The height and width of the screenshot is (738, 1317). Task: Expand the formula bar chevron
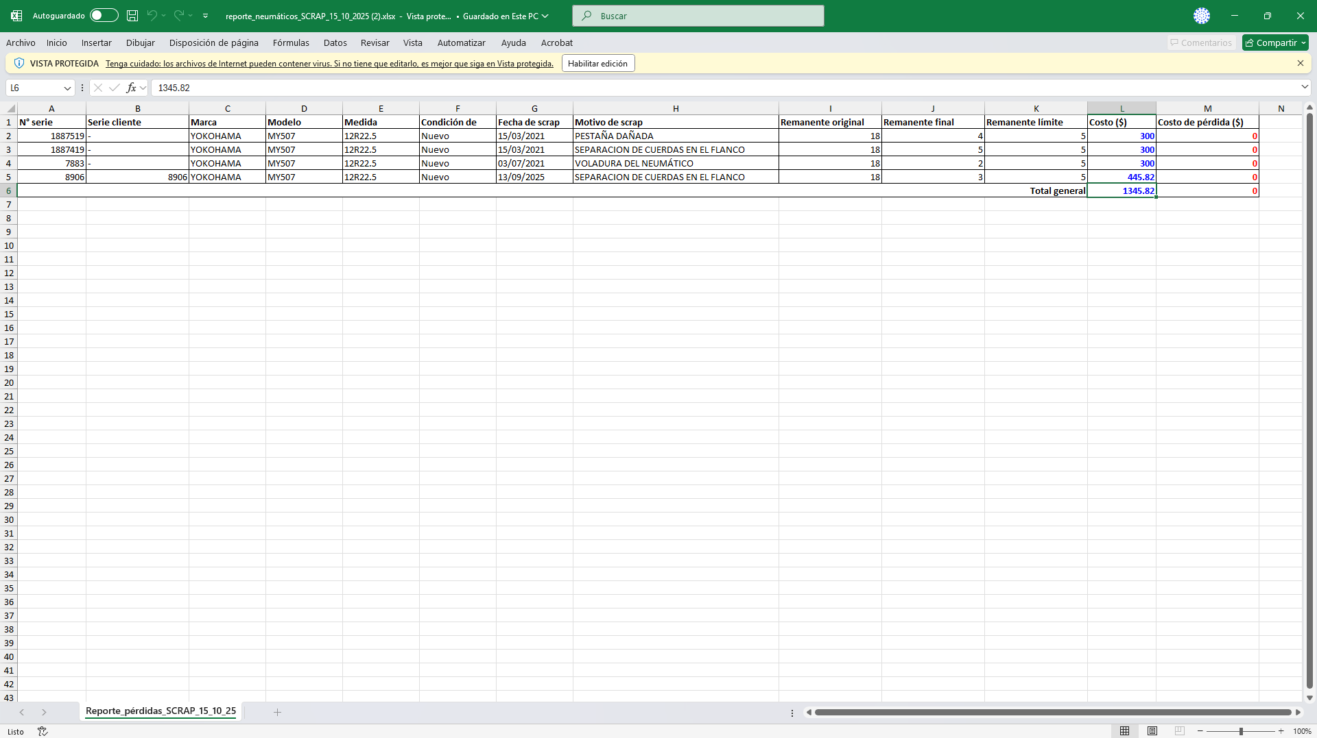point(1304,87)
